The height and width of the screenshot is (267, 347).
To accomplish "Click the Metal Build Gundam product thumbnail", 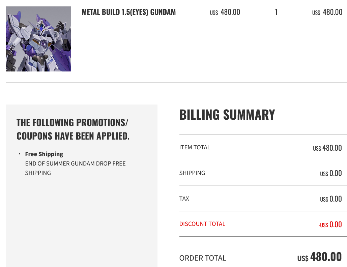I will 38,39.
